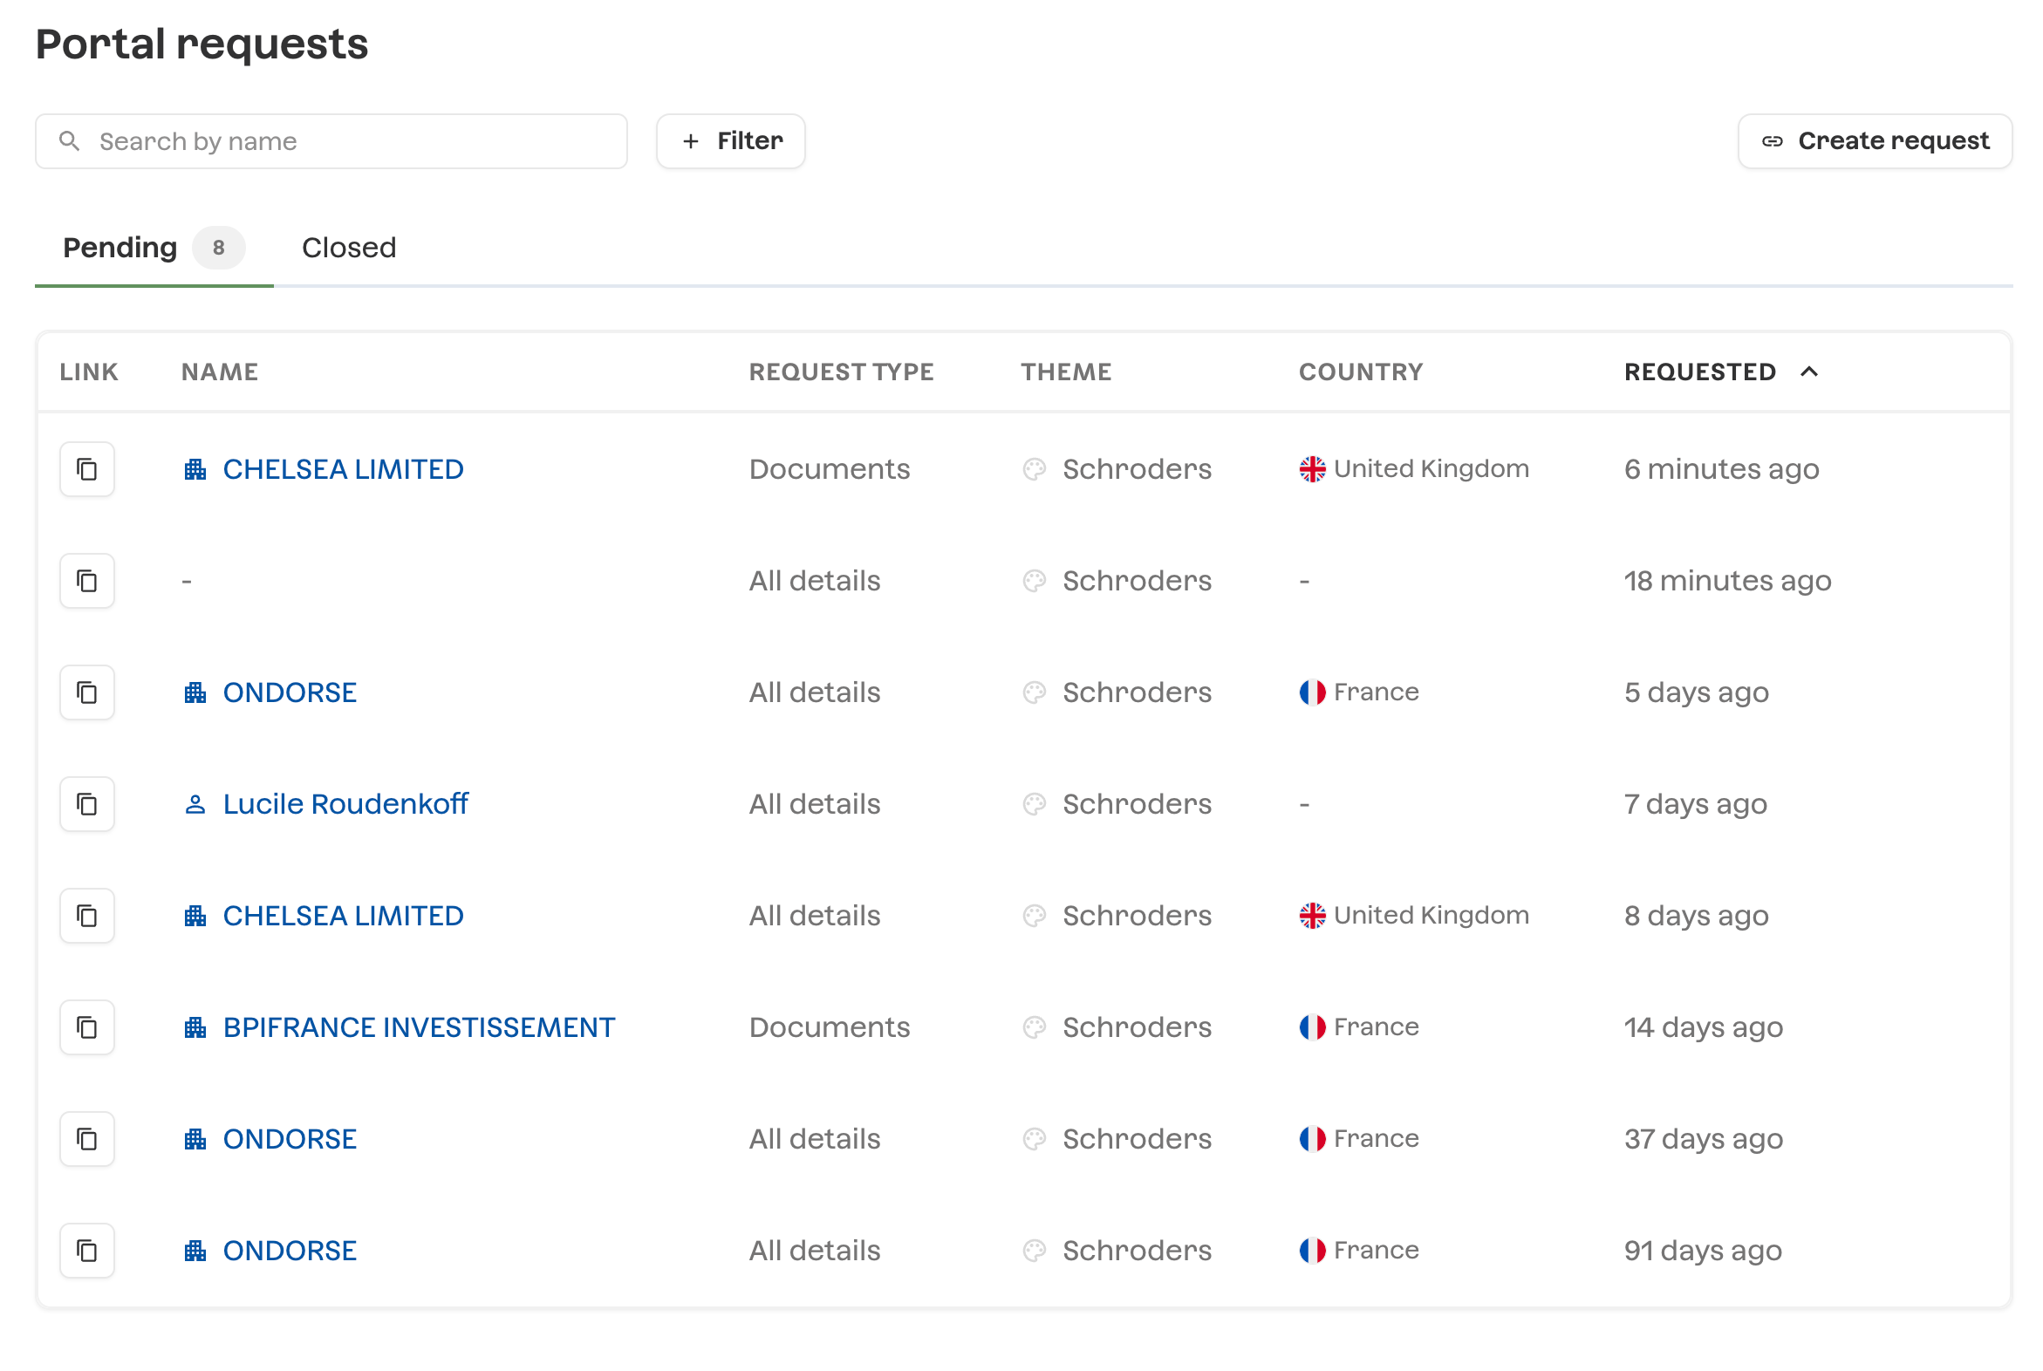Copy link for BPIFRANCE INVESTISSEMENT request
Image resolution: width=2043 pixels, height=1371 pixels.
86,1027
